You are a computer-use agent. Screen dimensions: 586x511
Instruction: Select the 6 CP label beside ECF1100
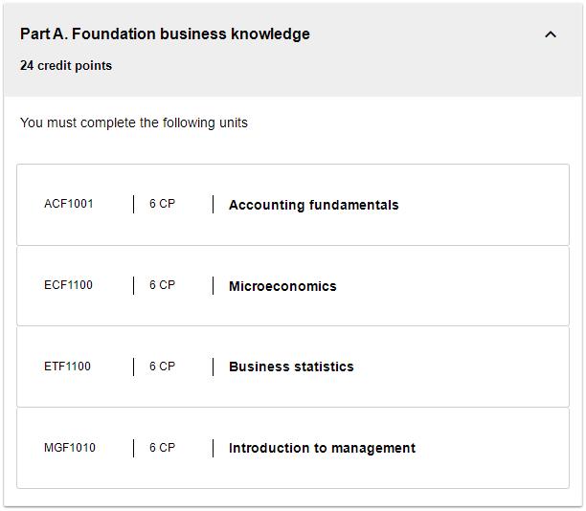tap(162, 285)
